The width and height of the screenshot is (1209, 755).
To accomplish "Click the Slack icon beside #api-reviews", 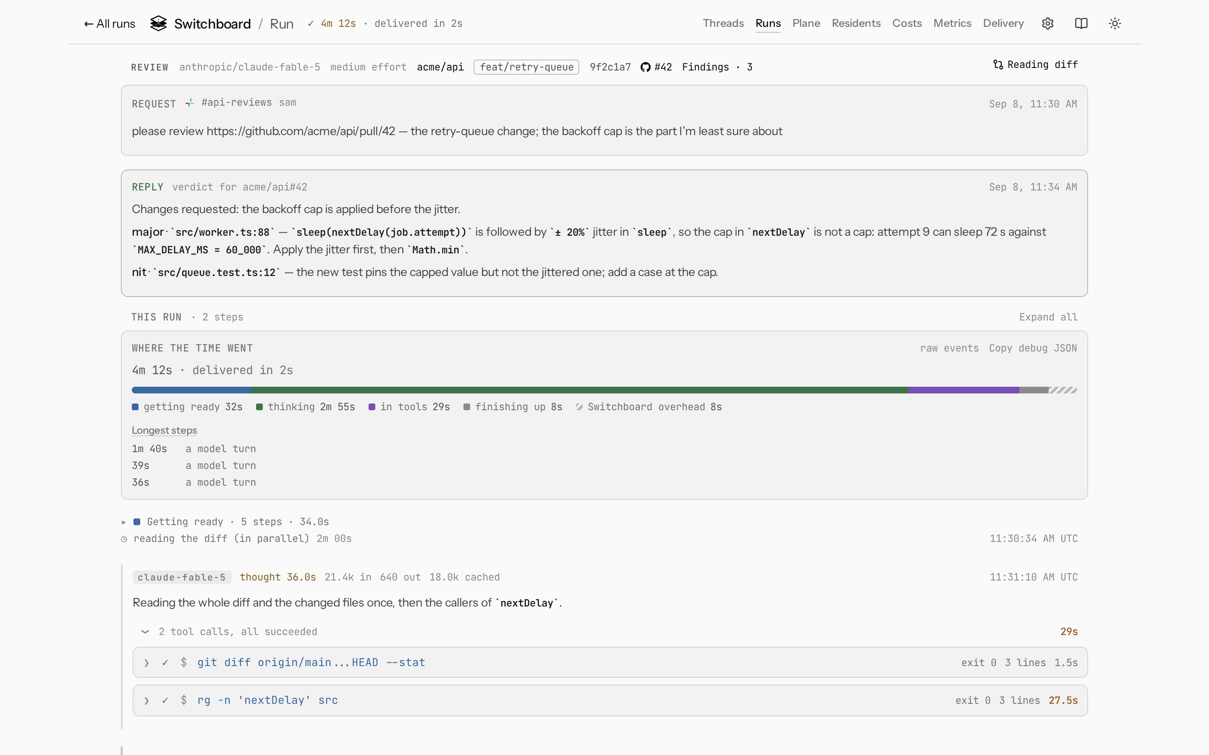I will click(190, 103).
